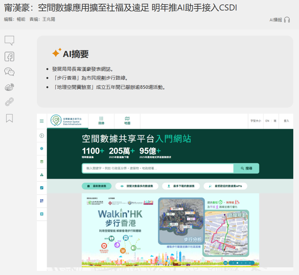Open the comment bubble icon
299x275 pixels.
(9, 40)
